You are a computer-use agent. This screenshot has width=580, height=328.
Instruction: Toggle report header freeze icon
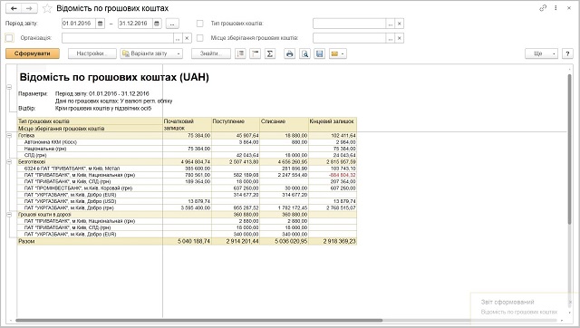click(x=256, y=53)
